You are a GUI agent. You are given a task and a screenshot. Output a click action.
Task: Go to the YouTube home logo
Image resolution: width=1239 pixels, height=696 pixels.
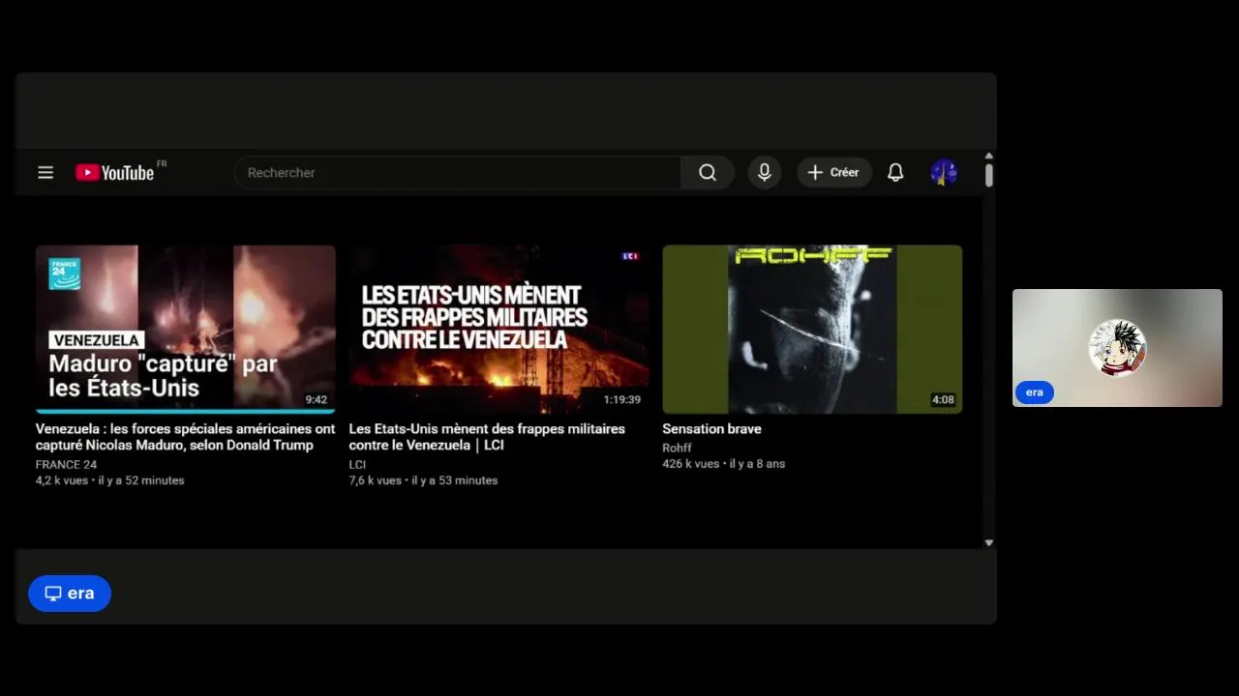pyautogui.click(x=115, y=172)
